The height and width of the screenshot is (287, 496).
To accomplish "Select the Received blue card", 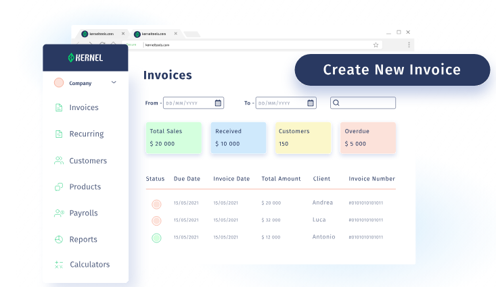I will [x=238, y=138].
